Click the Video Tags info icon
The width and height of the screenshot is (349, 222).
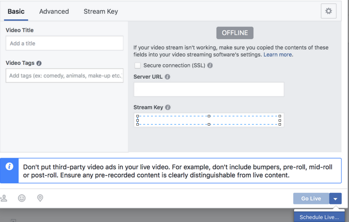(39, 63)
